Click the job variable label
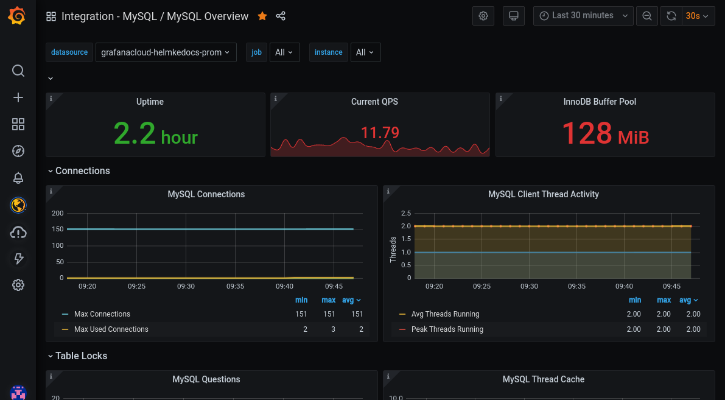This screenshot has height=400, width=725. 257,52
